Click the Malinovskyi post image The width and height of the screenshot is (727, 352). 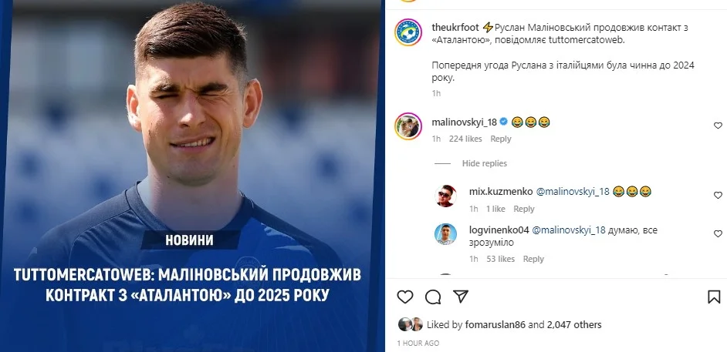coord(192,176)
